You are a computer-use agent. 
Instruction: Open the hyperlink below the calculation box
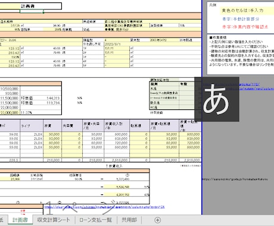click(x=104, y=207)
